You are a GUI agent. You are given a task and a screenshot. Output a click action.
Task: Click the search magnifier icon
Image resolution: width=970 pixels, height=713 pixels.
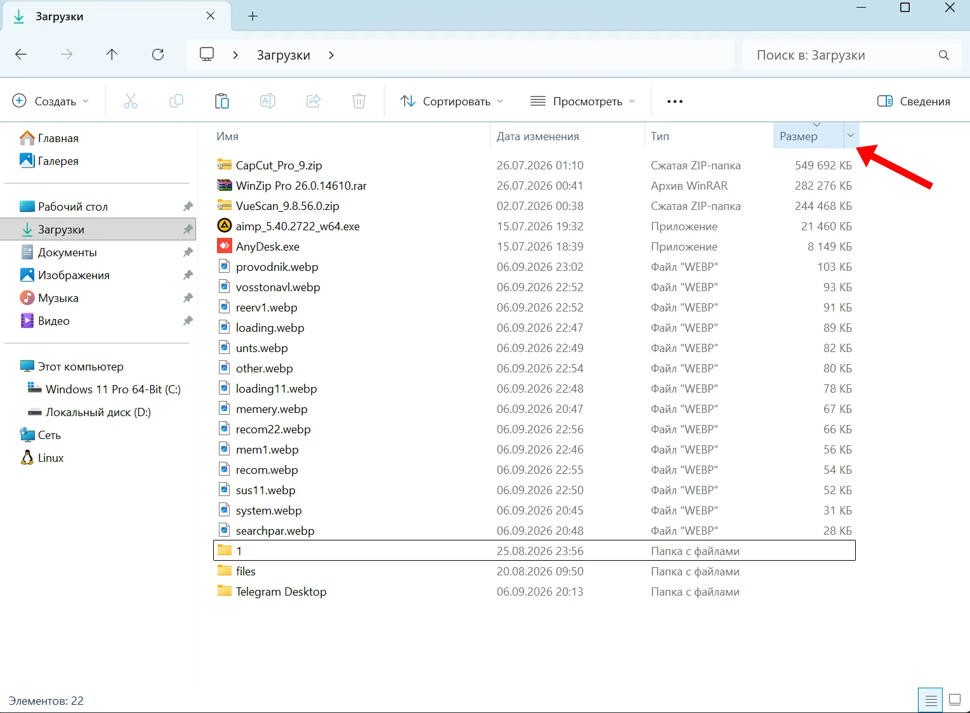[x=944, y=55]
